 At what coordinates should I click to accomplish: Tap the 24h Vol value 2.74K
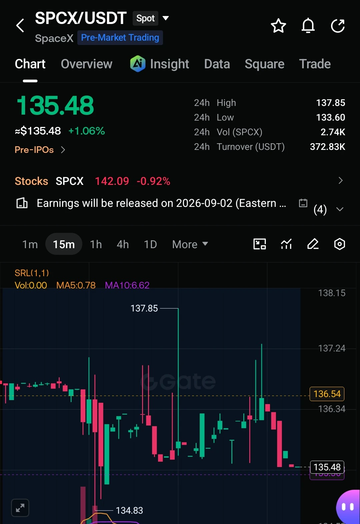pyautogui.click(x=333, y=132)
